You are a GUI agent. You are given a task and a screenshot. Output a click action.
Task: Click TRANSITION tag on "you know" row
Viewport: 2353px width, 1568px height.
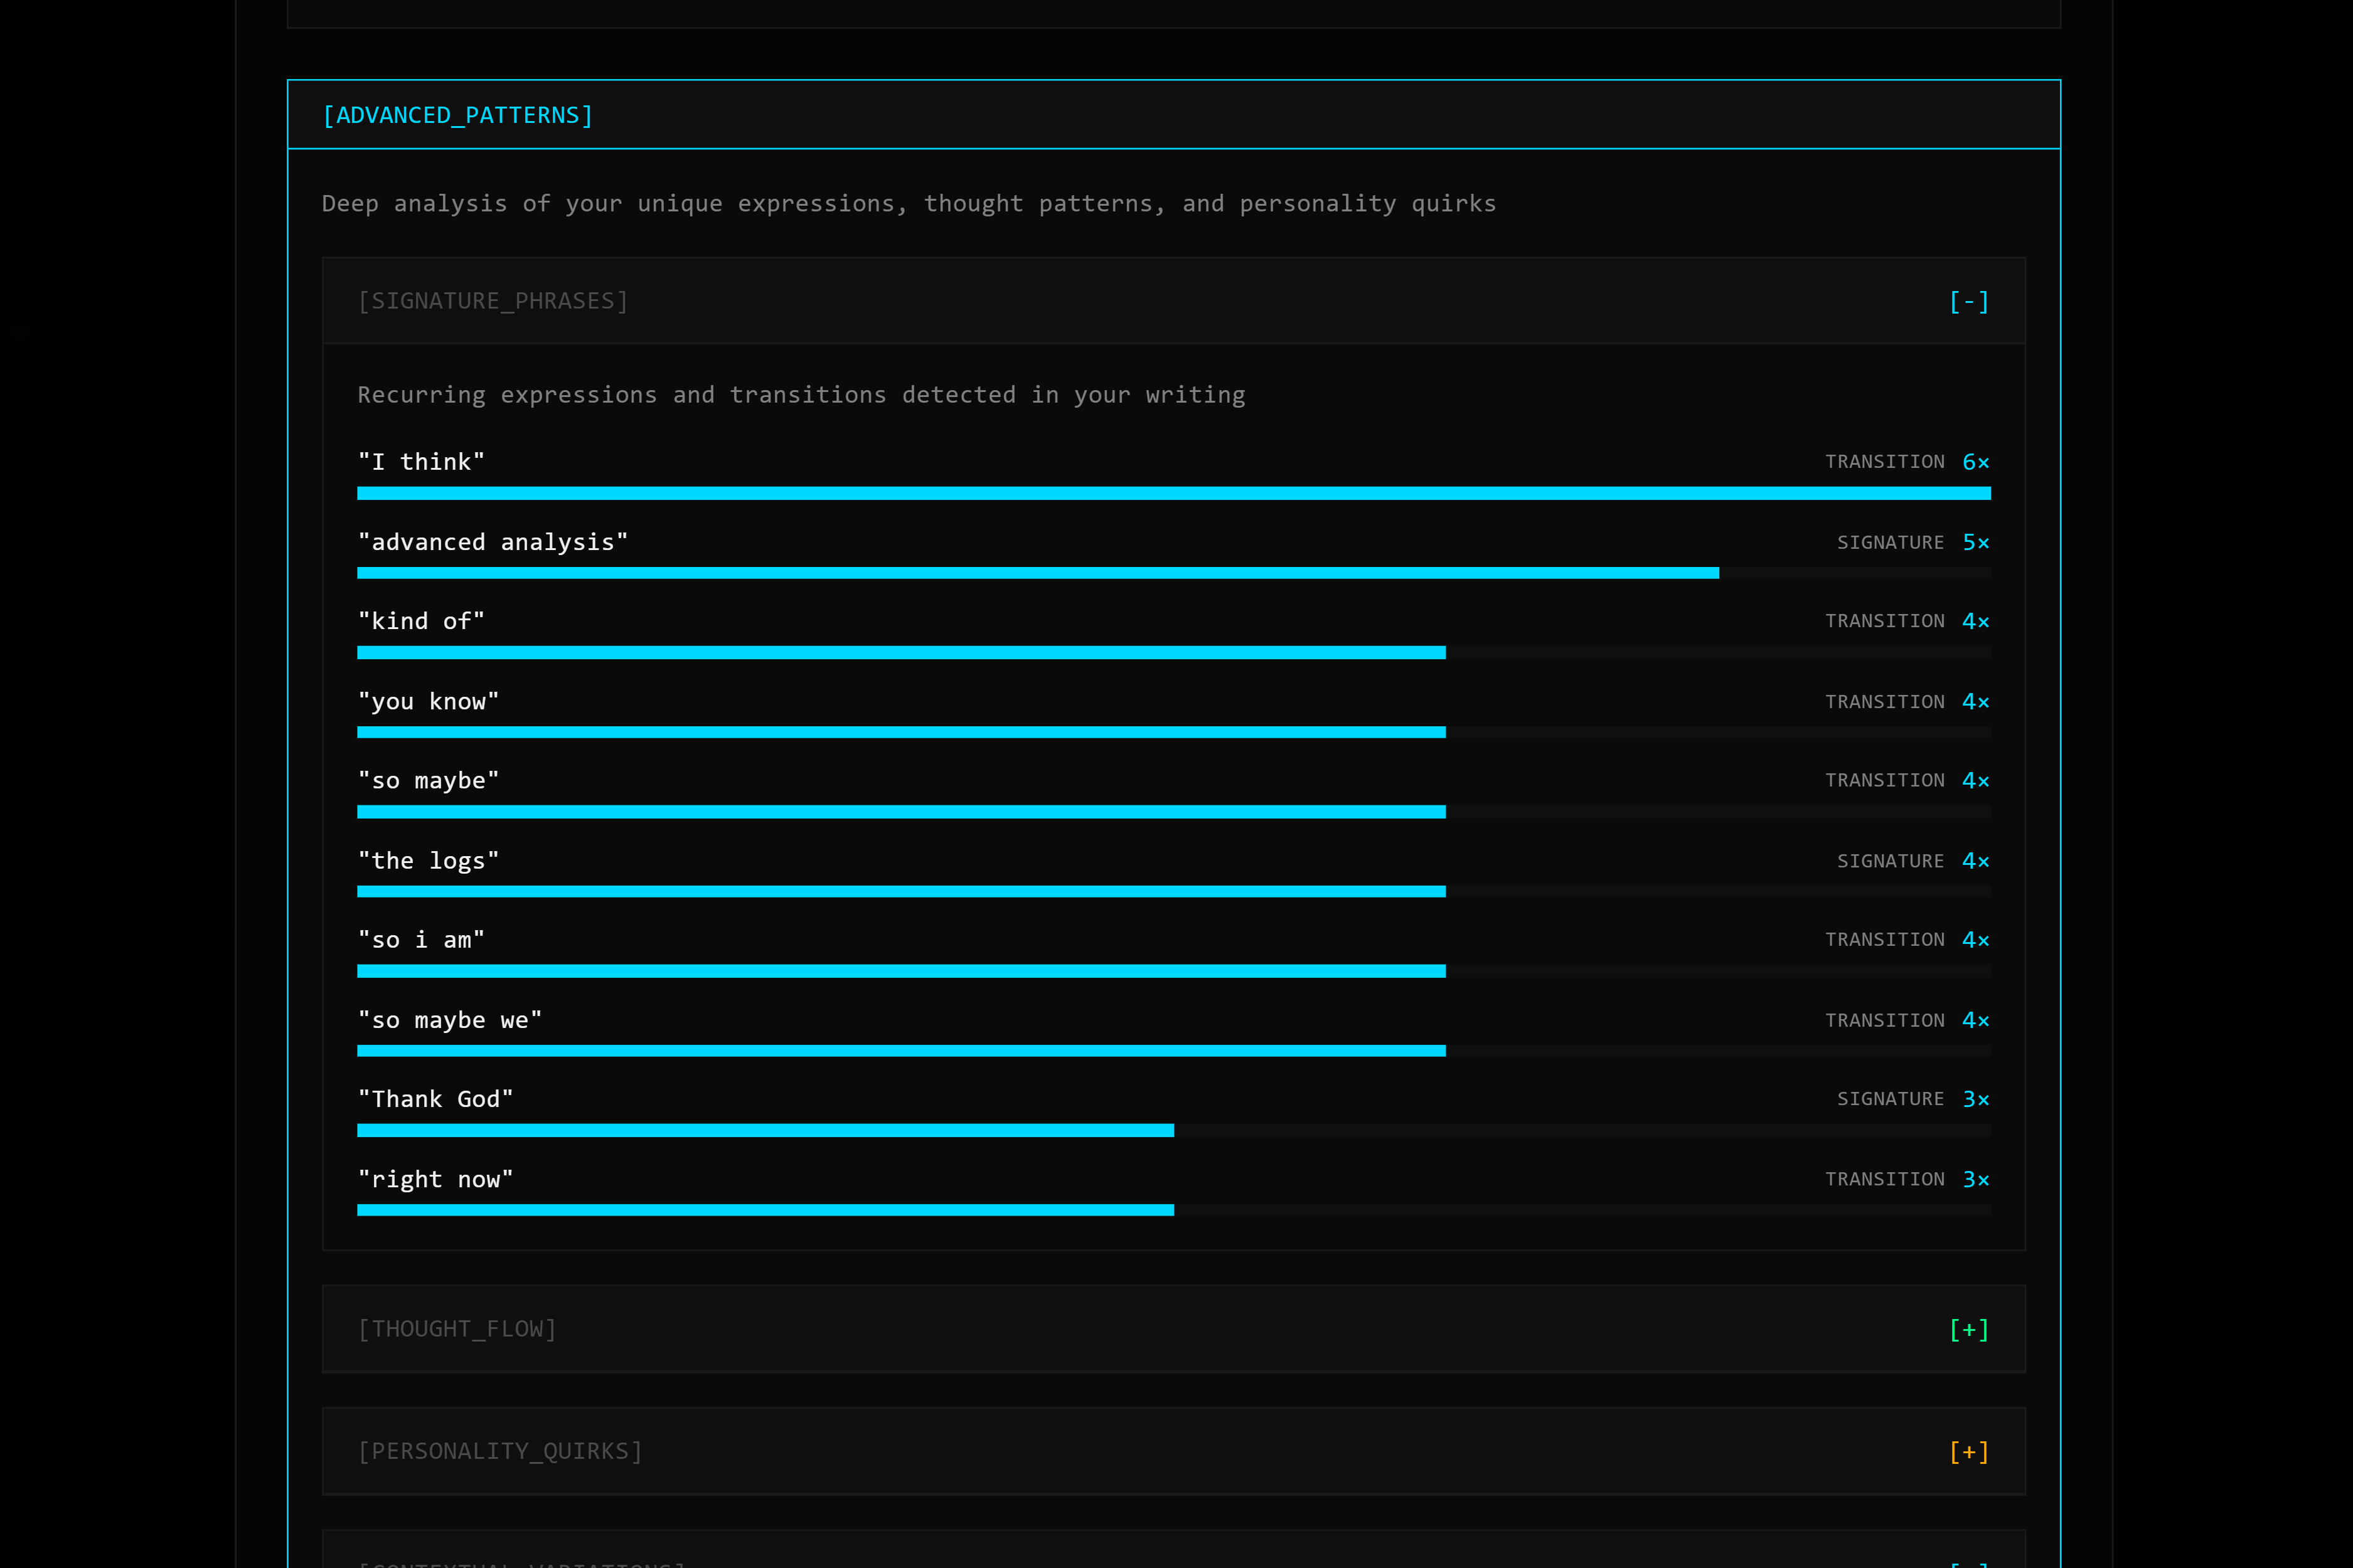pyautogui.click(x=1884, y=702)
